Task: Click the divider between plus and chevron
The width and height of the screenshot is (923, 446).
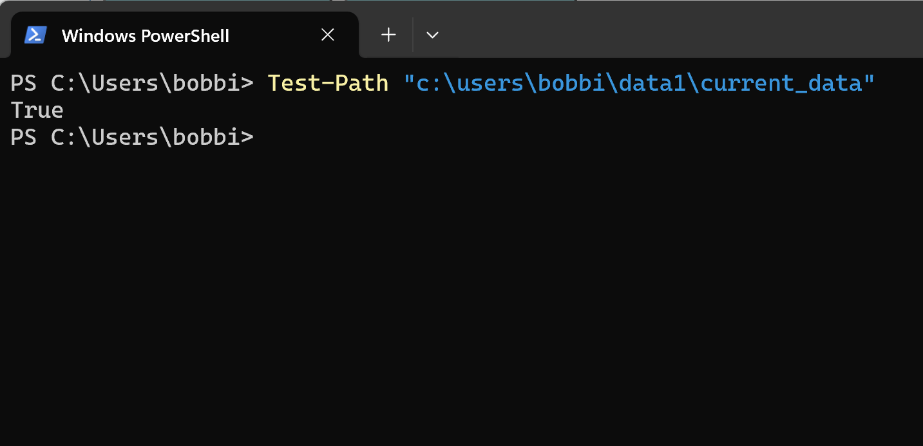Action: (413, 35)
